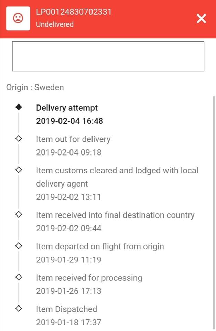The image size is (216, 331).
Task: Click the diamond marker beside customs cleared entry
Action: pyautogui.click(x=19, y=170)
